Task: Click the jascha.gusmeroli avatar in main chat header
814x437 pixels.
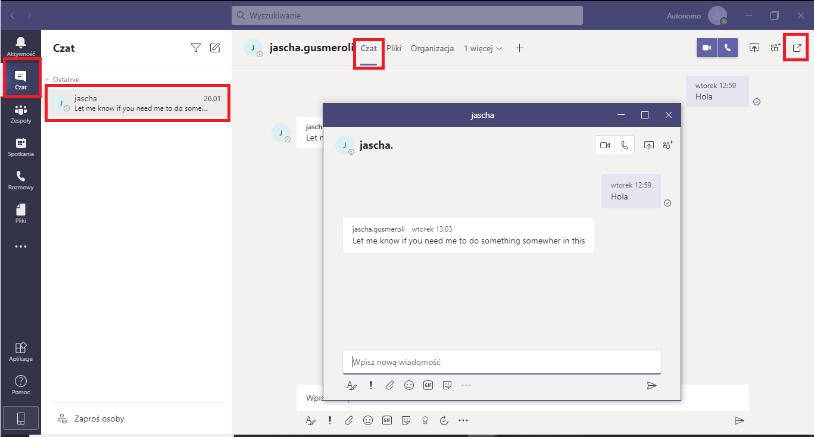Action: 254,48
